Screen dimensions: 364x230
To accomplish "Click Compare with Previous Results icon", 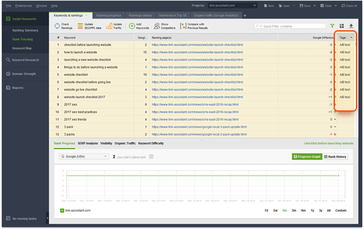I will pos(183,26).
